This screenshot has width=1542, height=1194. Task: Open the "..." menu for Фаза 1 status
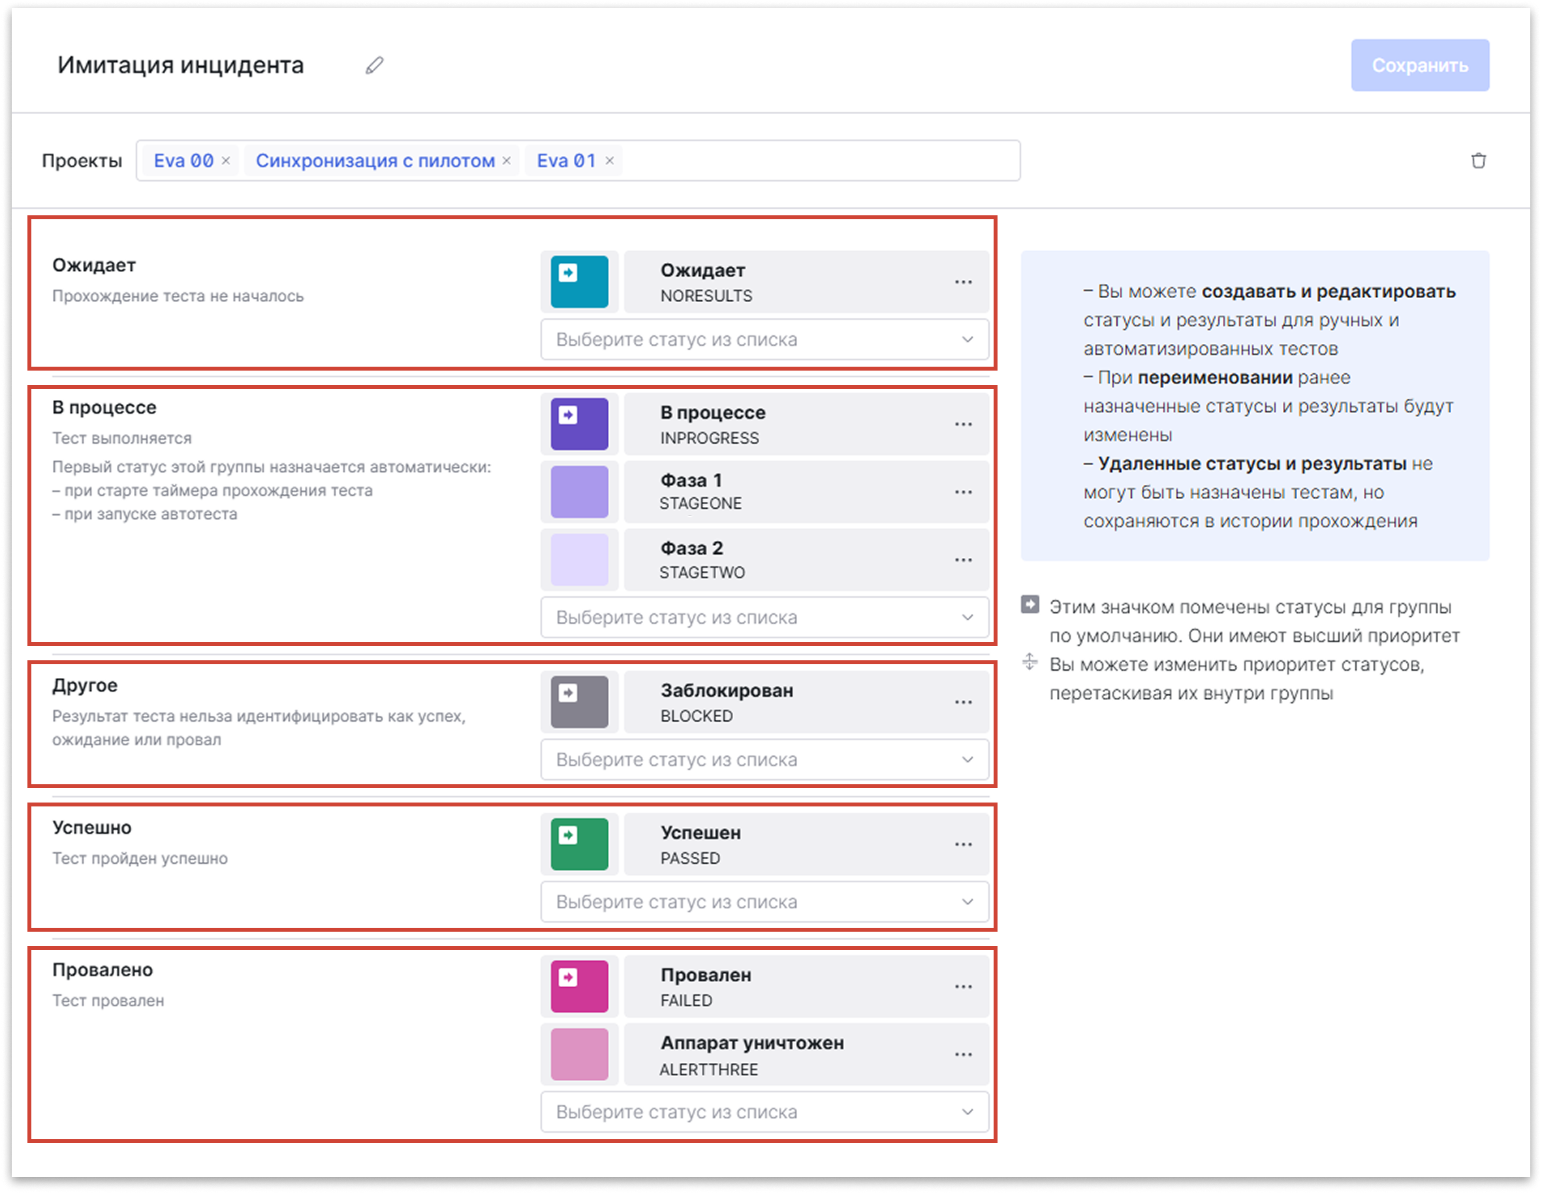pos(964,492)
